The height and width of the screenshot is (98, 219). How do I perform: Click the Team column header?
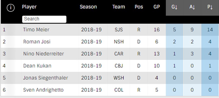119,7
